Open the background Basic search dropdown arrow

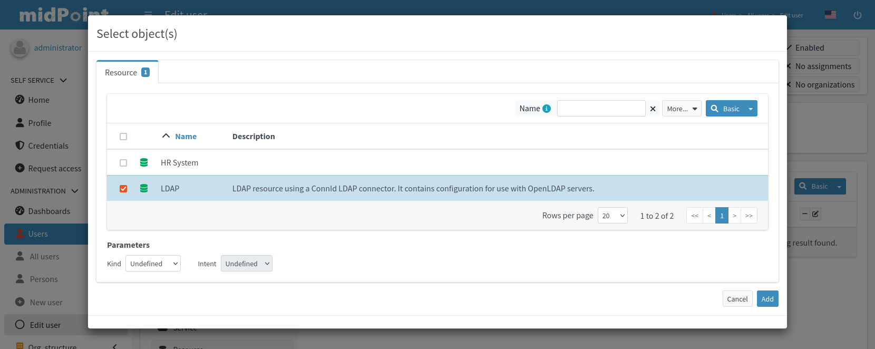[839, 186]
